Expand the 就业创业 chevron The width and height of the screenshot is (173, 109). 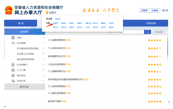[x=43, y=76]
